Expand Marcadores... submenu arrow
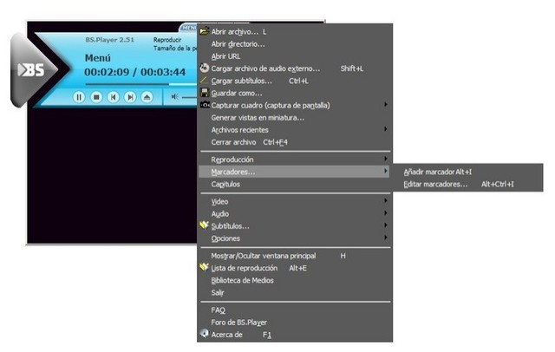This screenshot has height=352, width=555. pos(385,171)
